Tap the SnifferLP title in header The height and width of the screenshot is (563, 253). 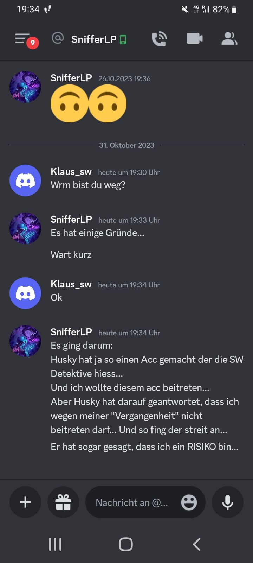tap(94, 39)
